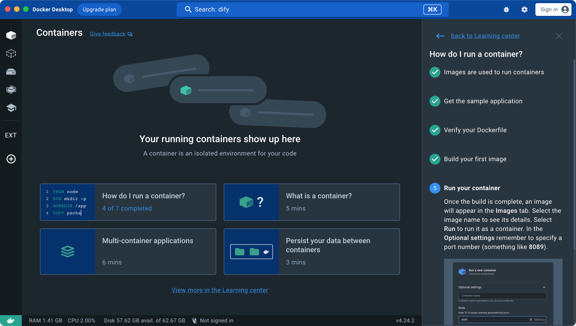Click the container question-mark thumbnail
The height and width of the screenshot is (326, 576).
[251, 202]
